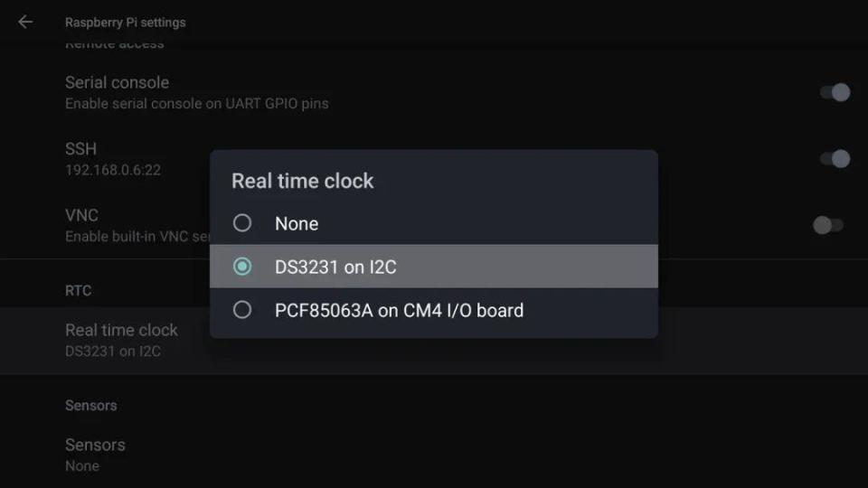Click the 'Raspberry Pi settings' title
Image resolution: width=868 pixels, height=488 pixels.
click(125, 23)
